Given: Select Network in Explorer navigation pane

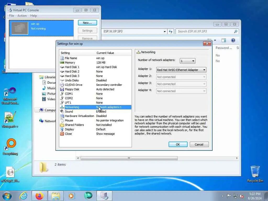Looking at the screenshot, I should 48,121.
